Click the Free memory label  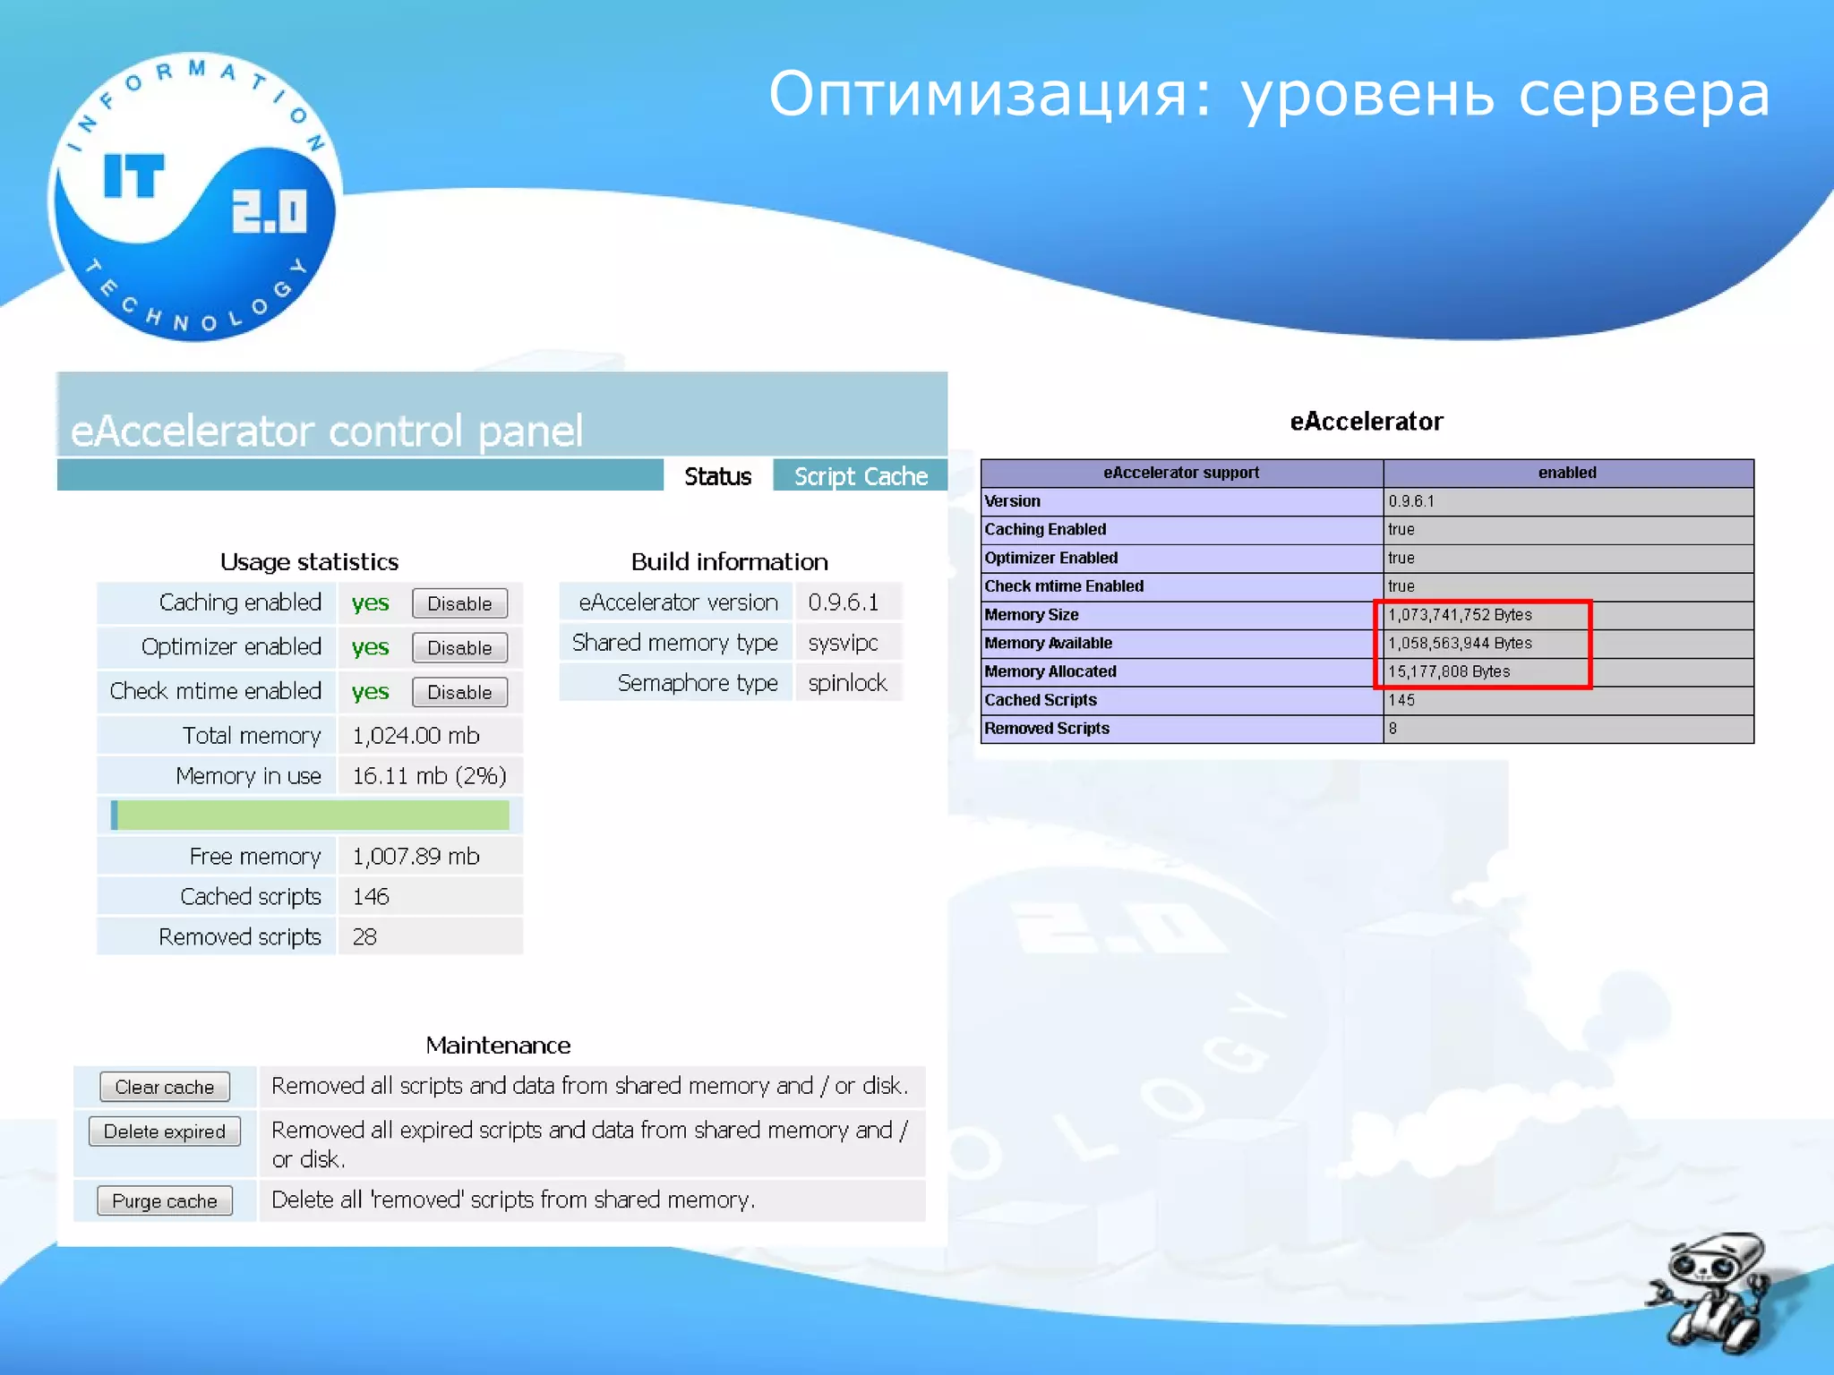(x=255, y=857)
